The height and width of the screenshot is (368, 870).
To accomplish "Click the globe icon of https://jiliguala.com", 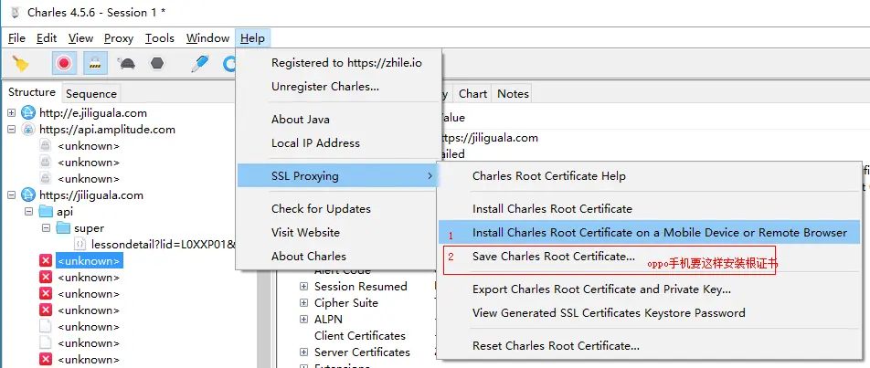I will coord(27,195).
